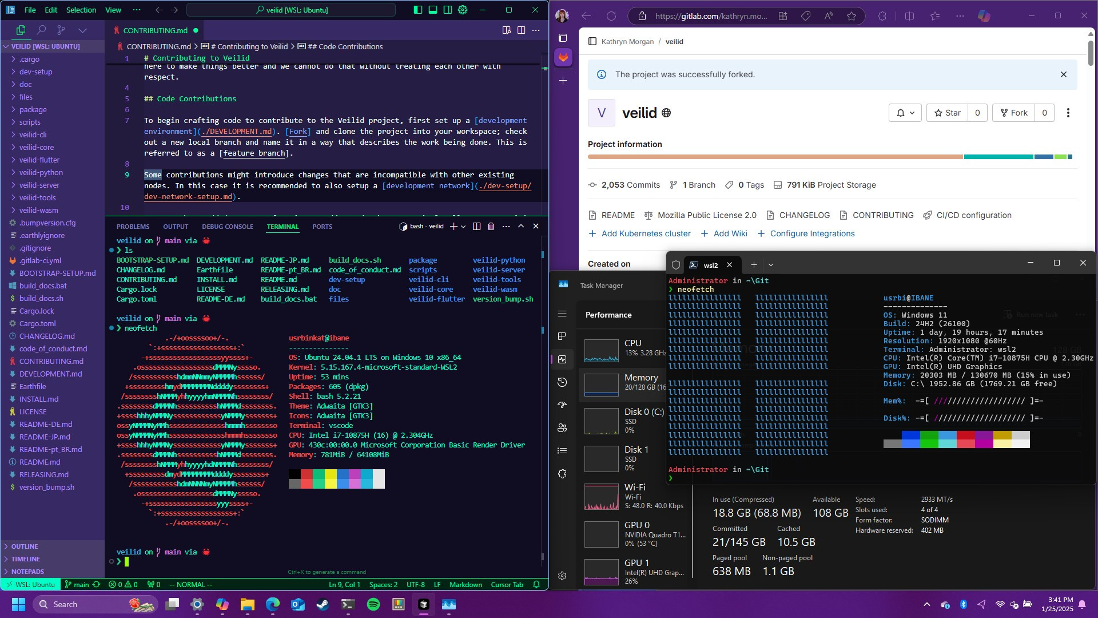Add GitLab page to favorites star icon
Screen dimensions: 1098x618
click(x=852, y=16)
